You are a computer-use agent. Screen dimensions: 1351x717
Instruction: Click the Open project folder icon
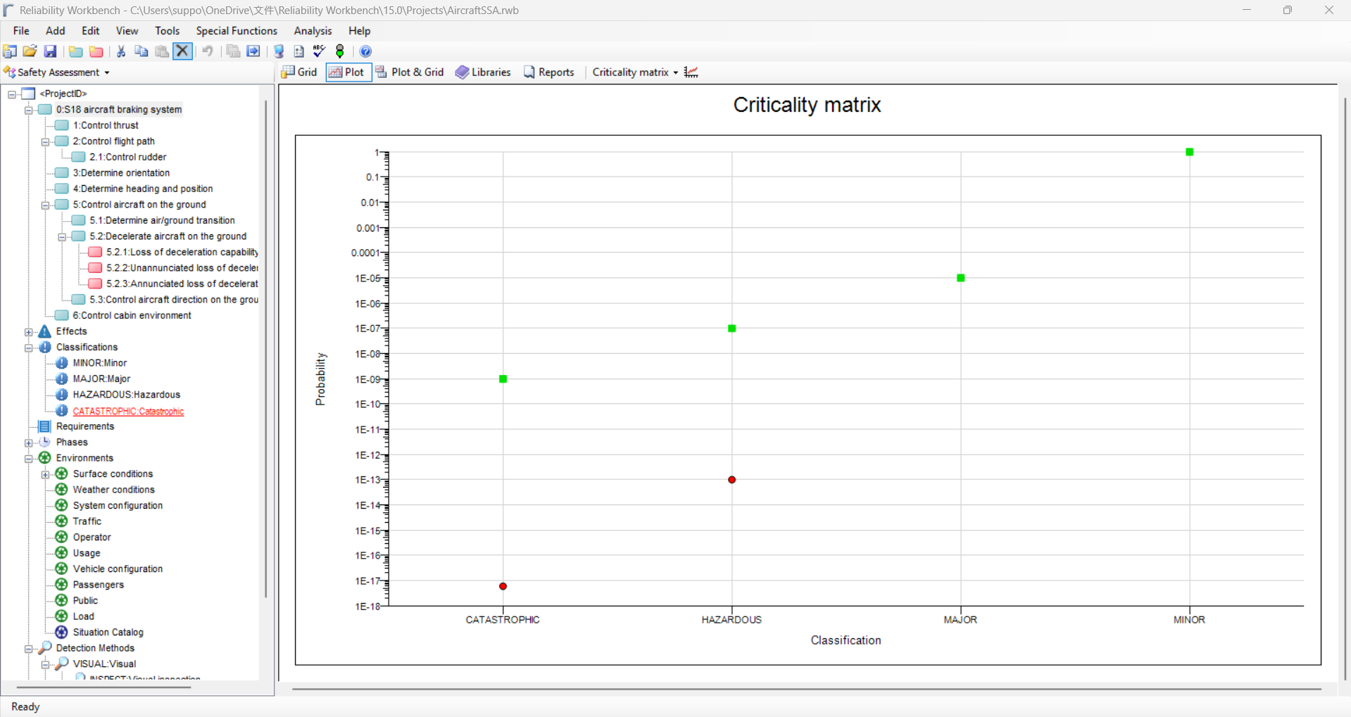tap(30, 51)
